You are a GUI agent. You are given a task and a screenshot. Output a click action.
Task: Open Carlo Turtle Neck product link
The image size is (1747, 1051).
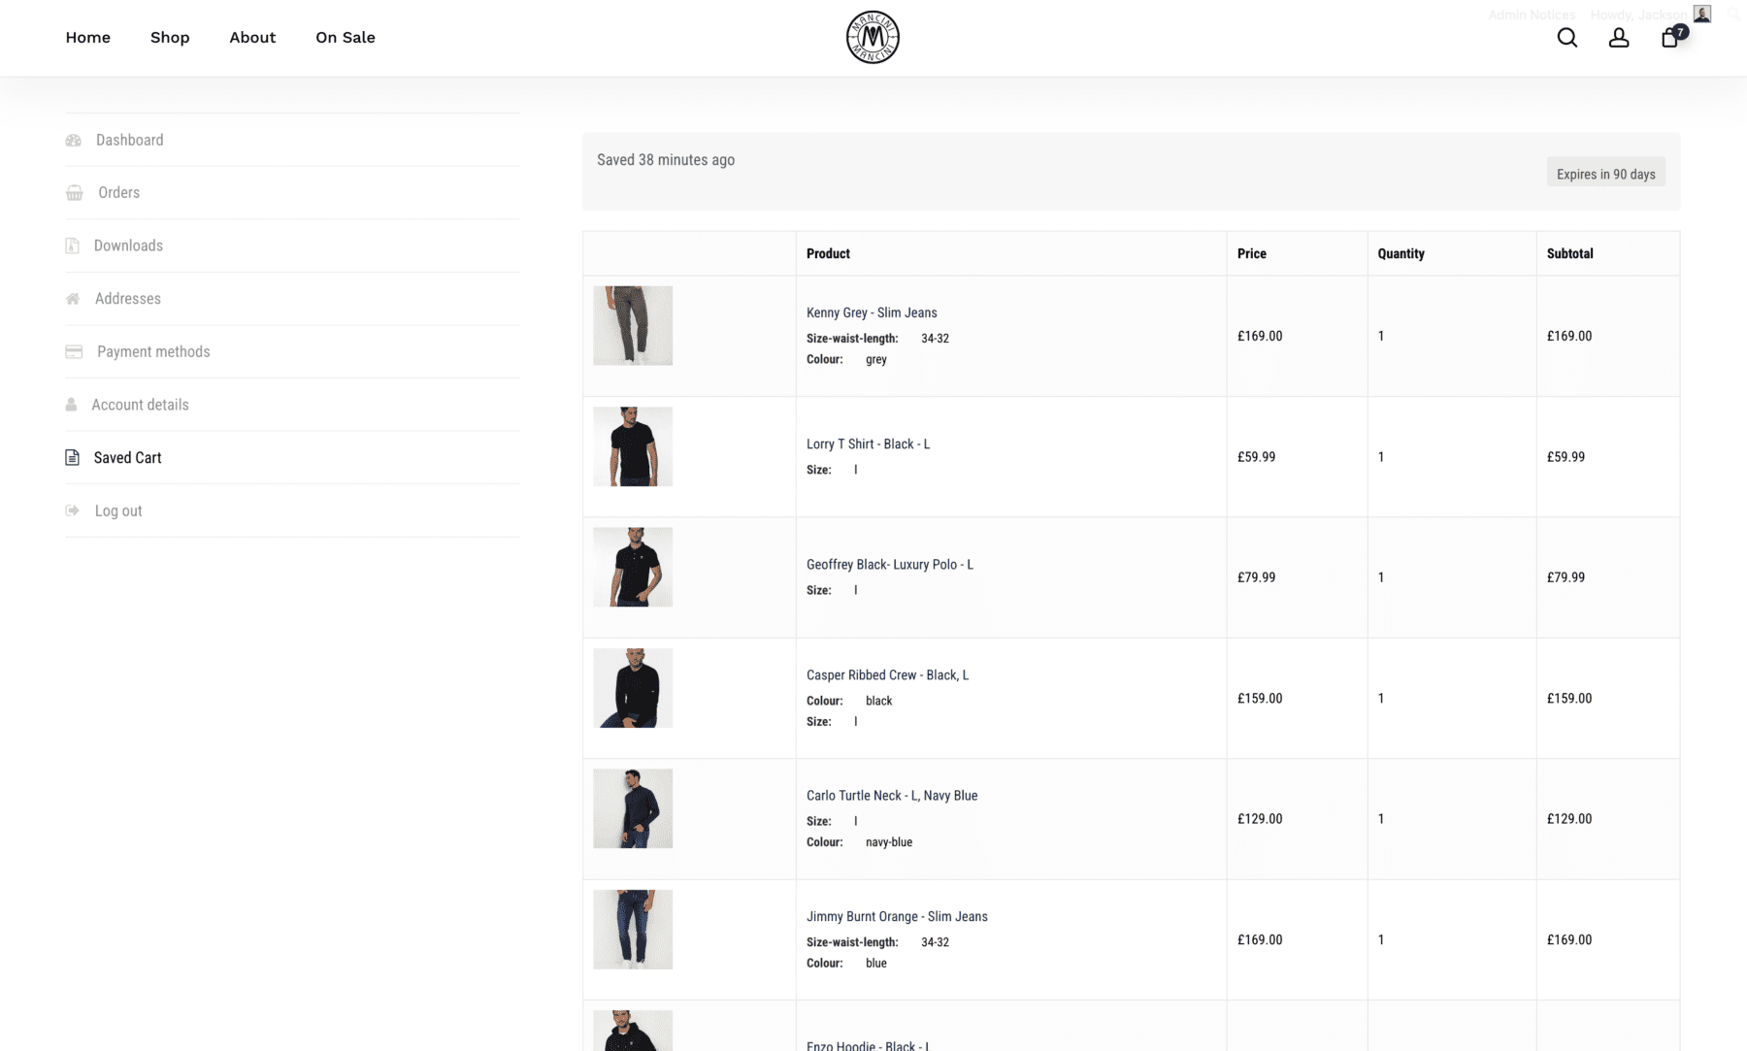pyautogui.click(x=891, y=796)
